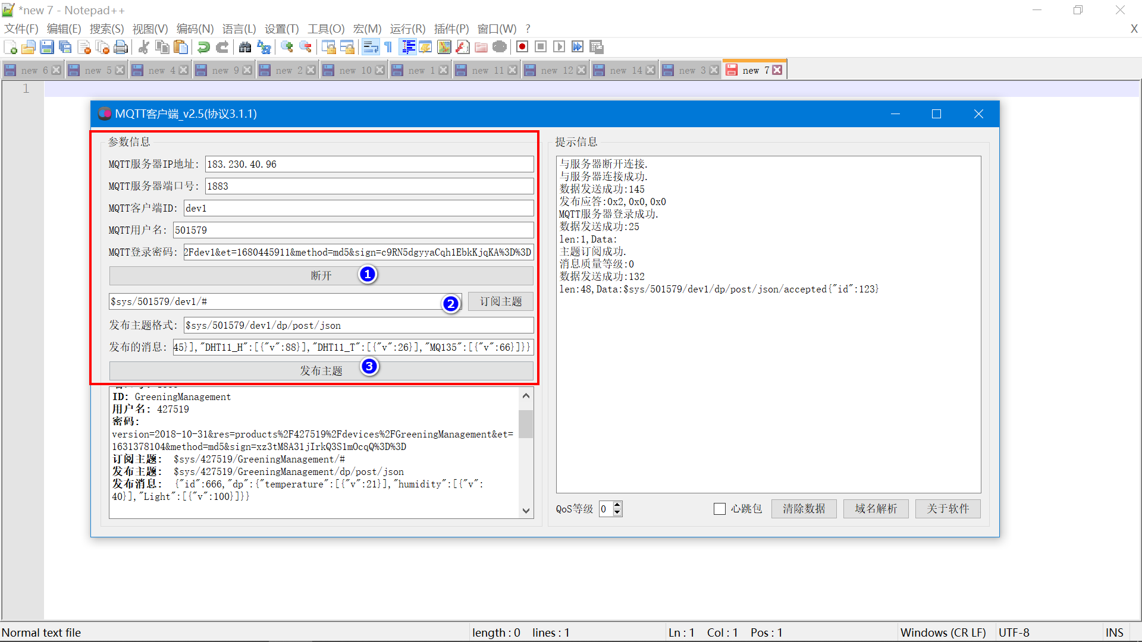Open the 文件(F) menu
This screenshot has width=1142, height=642.
pyautogui.click(x=21, y=29)
